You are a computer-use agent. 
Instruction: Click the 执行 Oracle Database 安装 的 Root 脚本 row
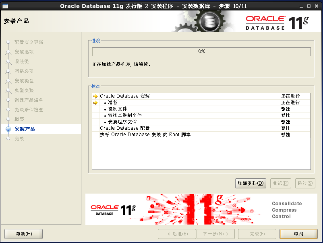201,135
